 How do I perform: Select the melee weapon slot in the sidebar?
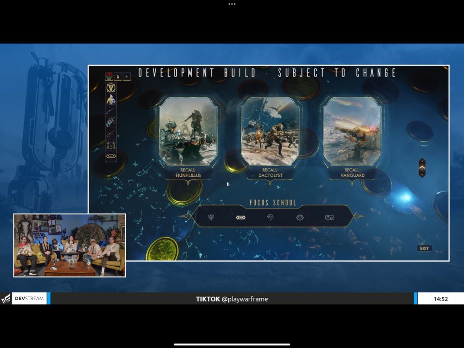(111, 134)
